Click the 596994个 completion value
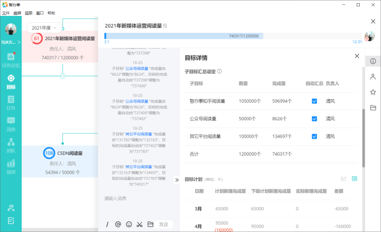The height and width of the screenshot is (232, 381). click(x=282, y=101)
